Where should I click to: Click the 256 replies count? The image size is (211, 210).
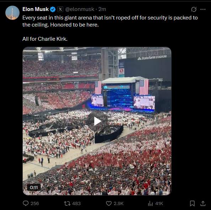[34, 203]
